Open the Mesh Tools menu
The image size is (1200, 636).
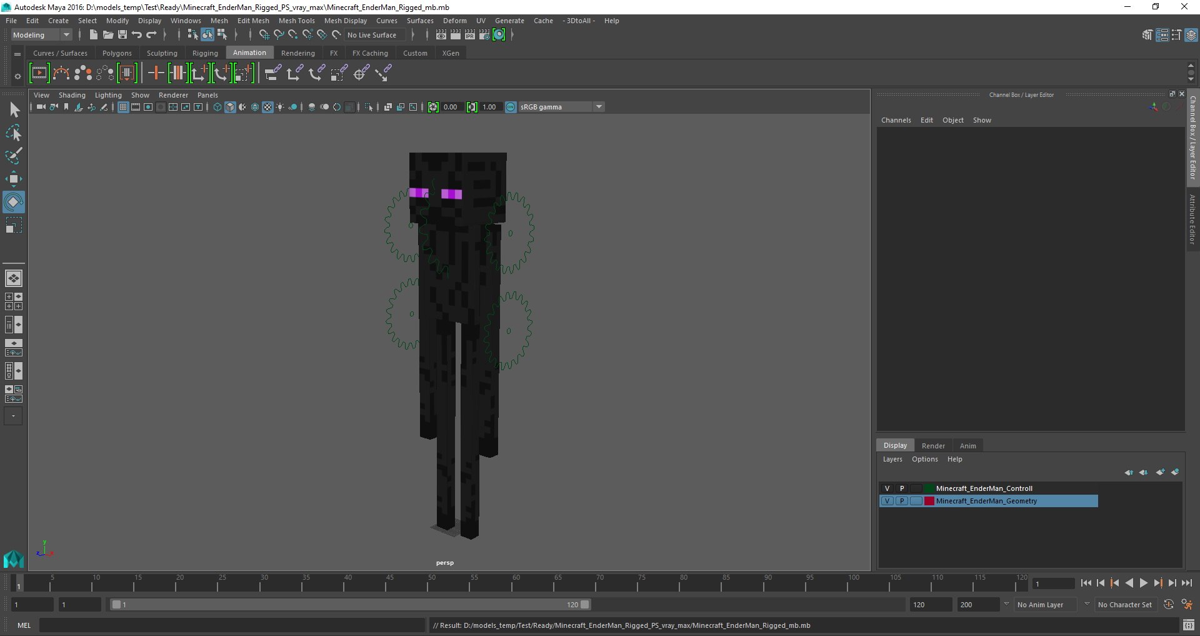tap(296, 21)
